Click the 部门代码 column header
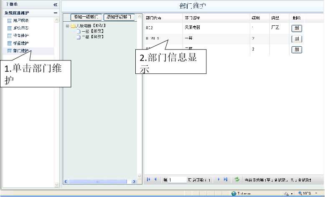Viewport: 325px width, 197px height. 153,18
